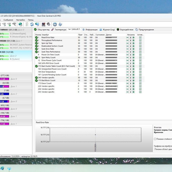Open the Настройки menu
This screenshot has height=172, width=172.
click(21, 20)
